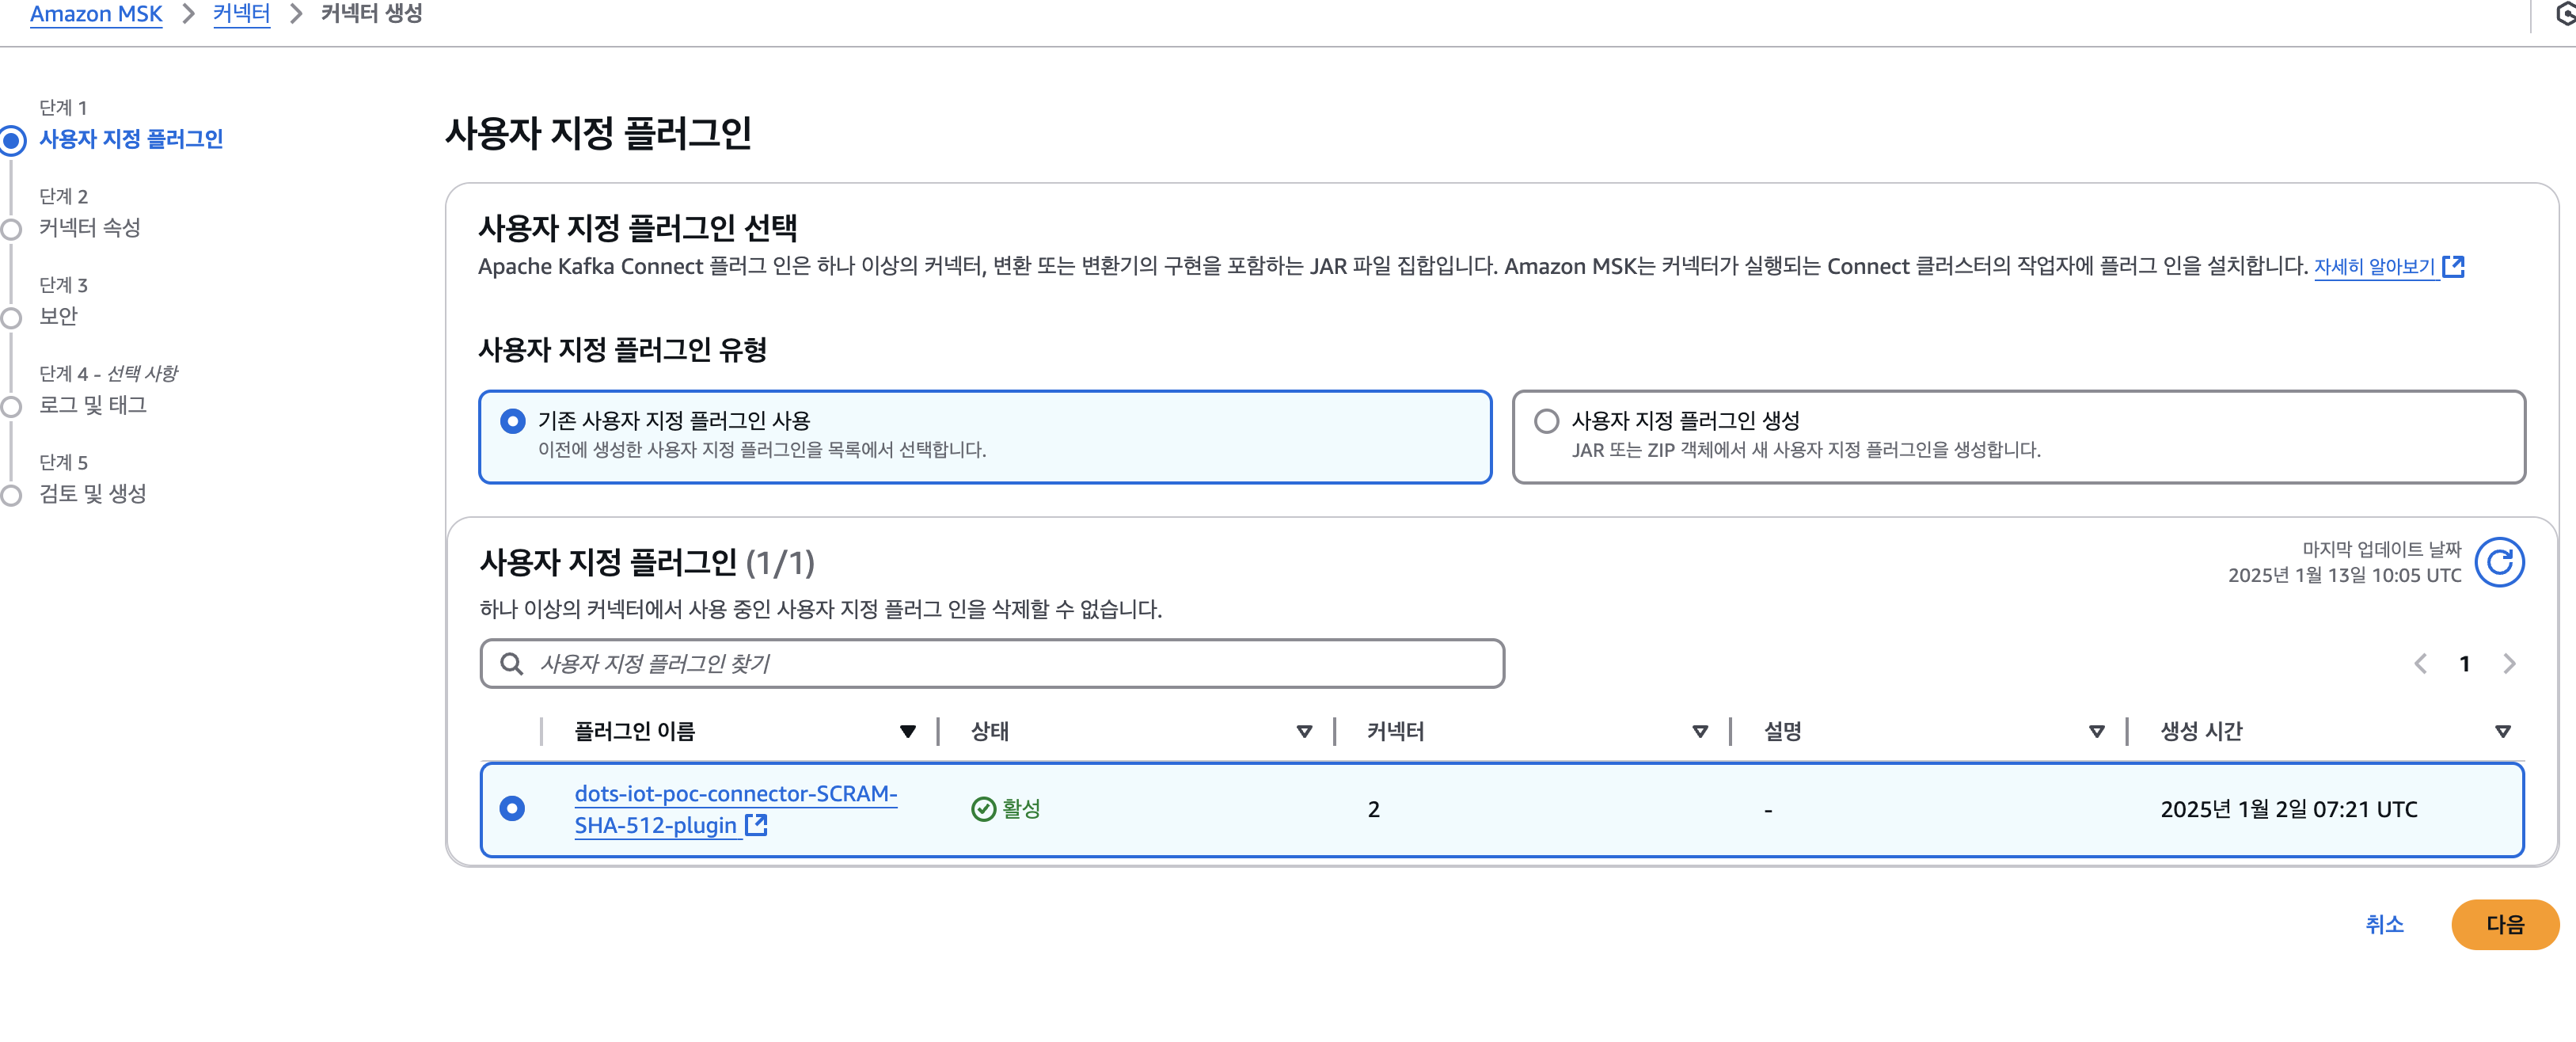Select 사용자 지정 플러그인 생성 radio option
Screen dimensions: 2576x1042
(1546, 421)
